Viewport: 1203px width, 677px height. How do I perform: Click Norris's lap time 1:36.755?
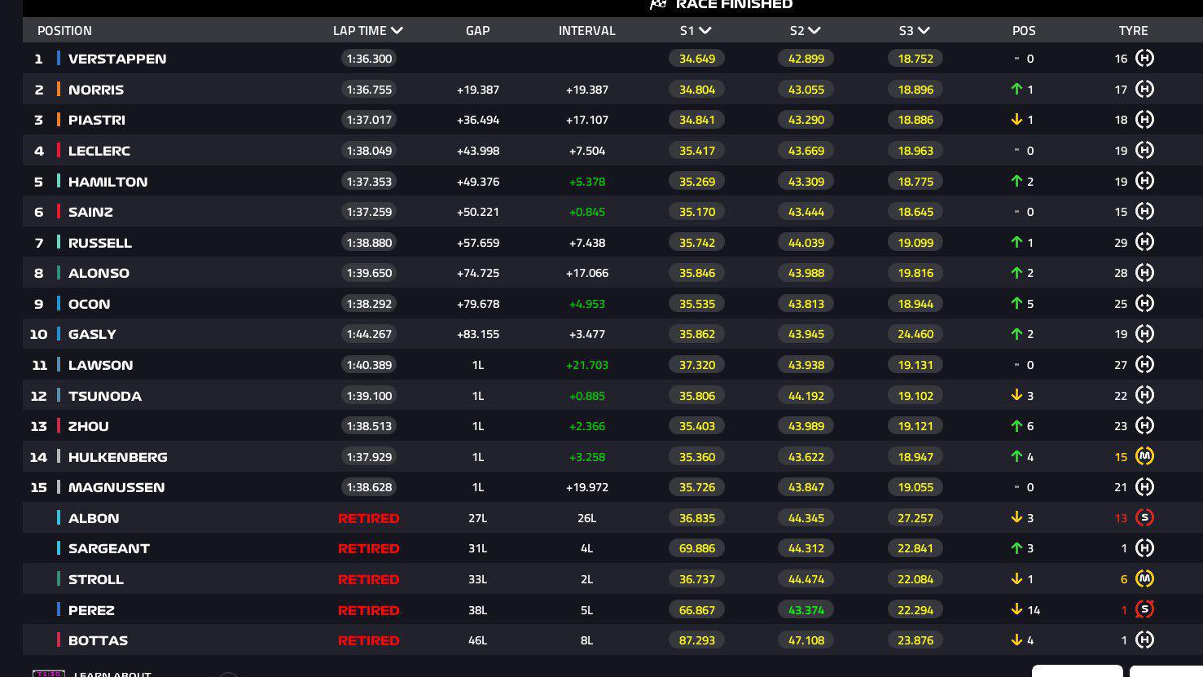pyautogui.click(x=369, y=90)
